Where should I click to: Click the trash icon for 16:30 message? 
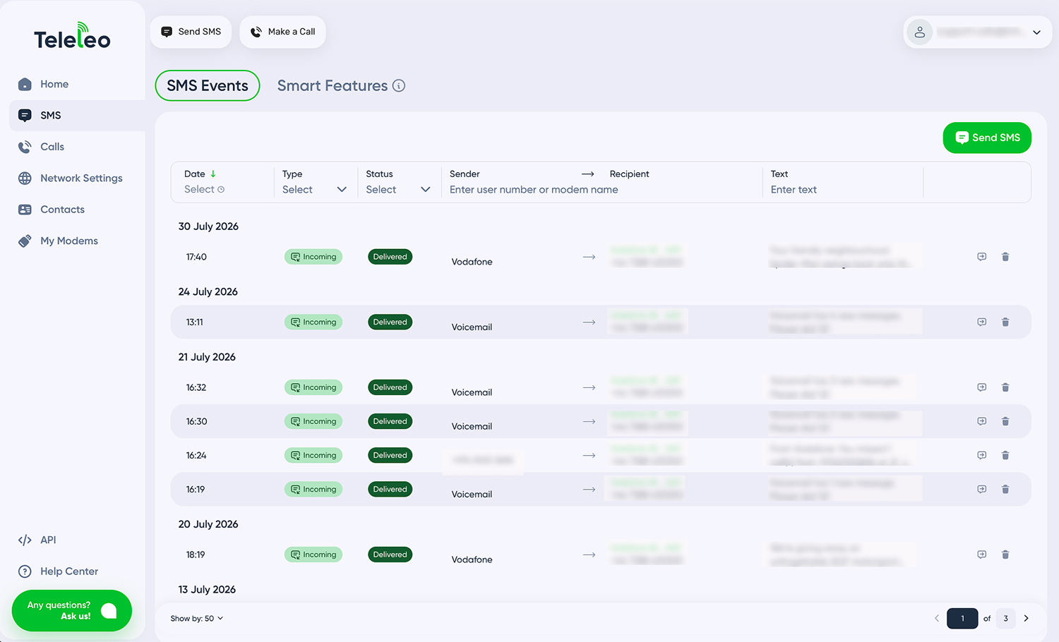(1005, 421)
